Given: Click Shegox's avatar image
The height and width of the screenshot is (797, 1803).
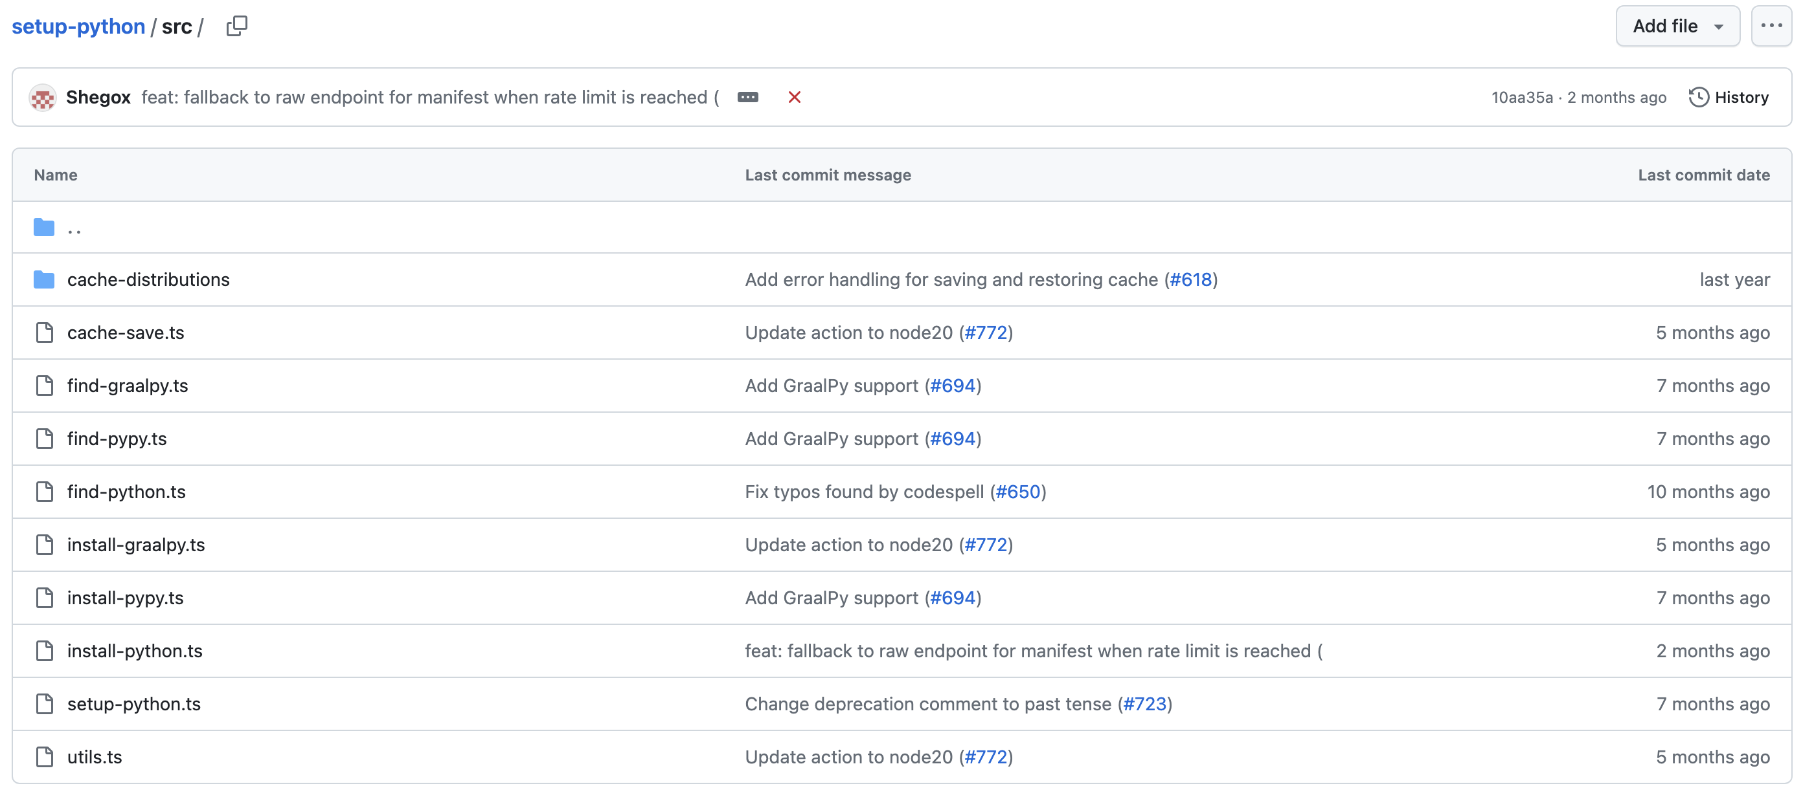Looking at the screenshot, I should pyautogui.click(x=43, y=97).
